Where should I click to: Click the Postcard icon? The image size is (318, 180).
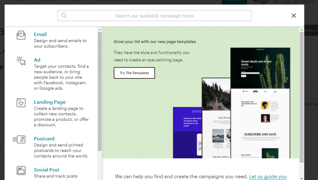click(x=19, y=139)
